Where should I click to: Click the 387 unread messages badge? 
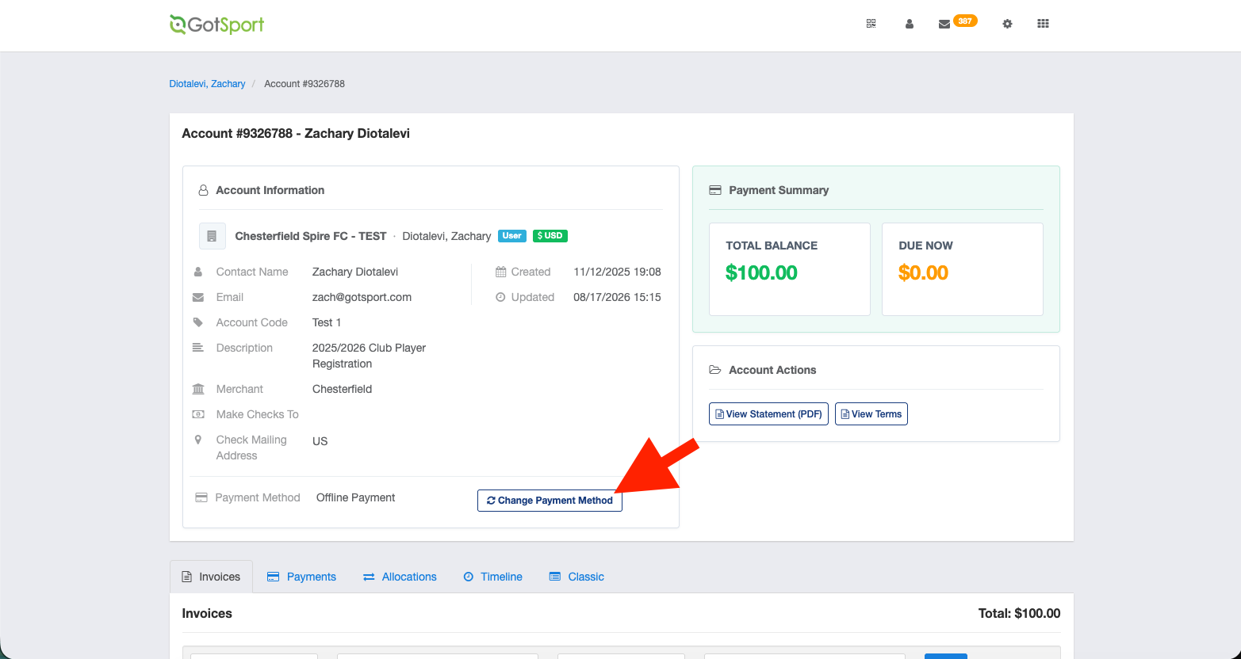965,21
